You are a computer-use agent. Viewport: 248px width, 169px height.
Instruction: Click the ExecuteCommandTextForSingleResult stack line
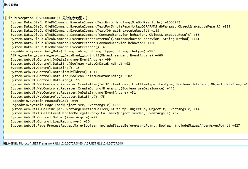[x=120, y=26]
